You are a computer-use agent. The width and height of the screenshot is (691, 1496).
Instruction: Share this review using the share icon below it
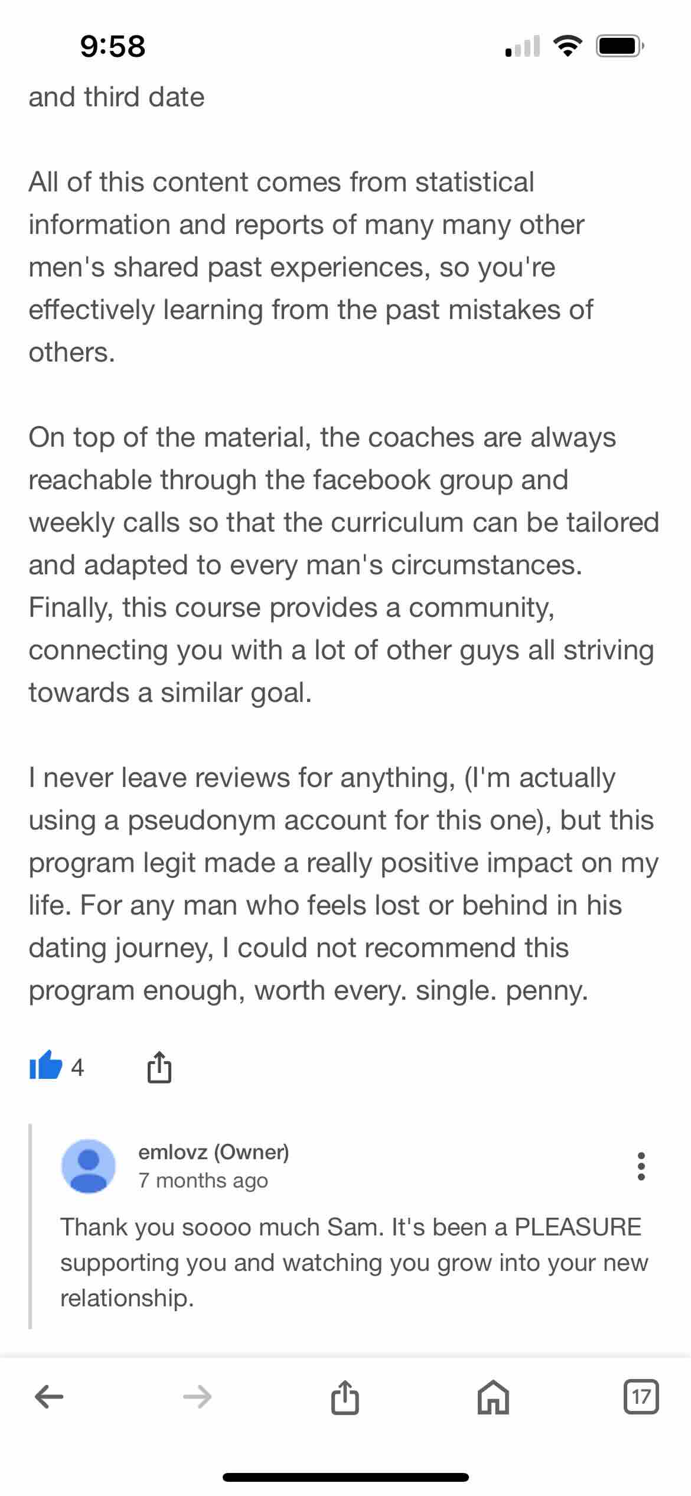(x=159, y=1067)
